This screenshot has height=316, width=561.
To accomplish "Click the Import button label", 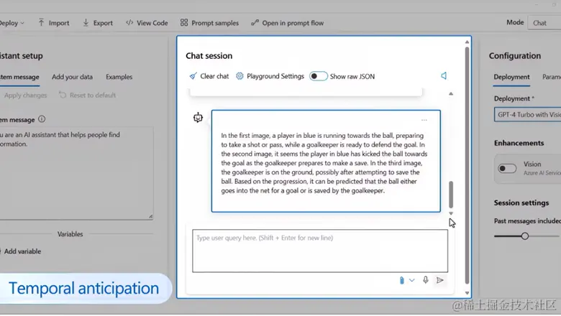I will click(x=59, y=23).
